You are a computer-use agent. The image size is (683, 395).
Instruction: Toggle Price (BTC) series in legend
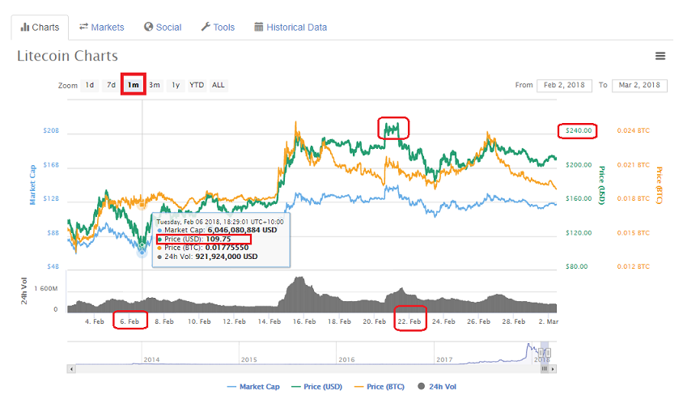tap(380, 387)
